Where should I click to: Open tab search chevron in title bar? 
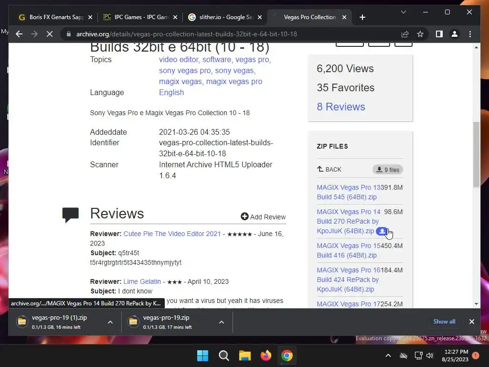pyautogui.click(x=403, y=12)
